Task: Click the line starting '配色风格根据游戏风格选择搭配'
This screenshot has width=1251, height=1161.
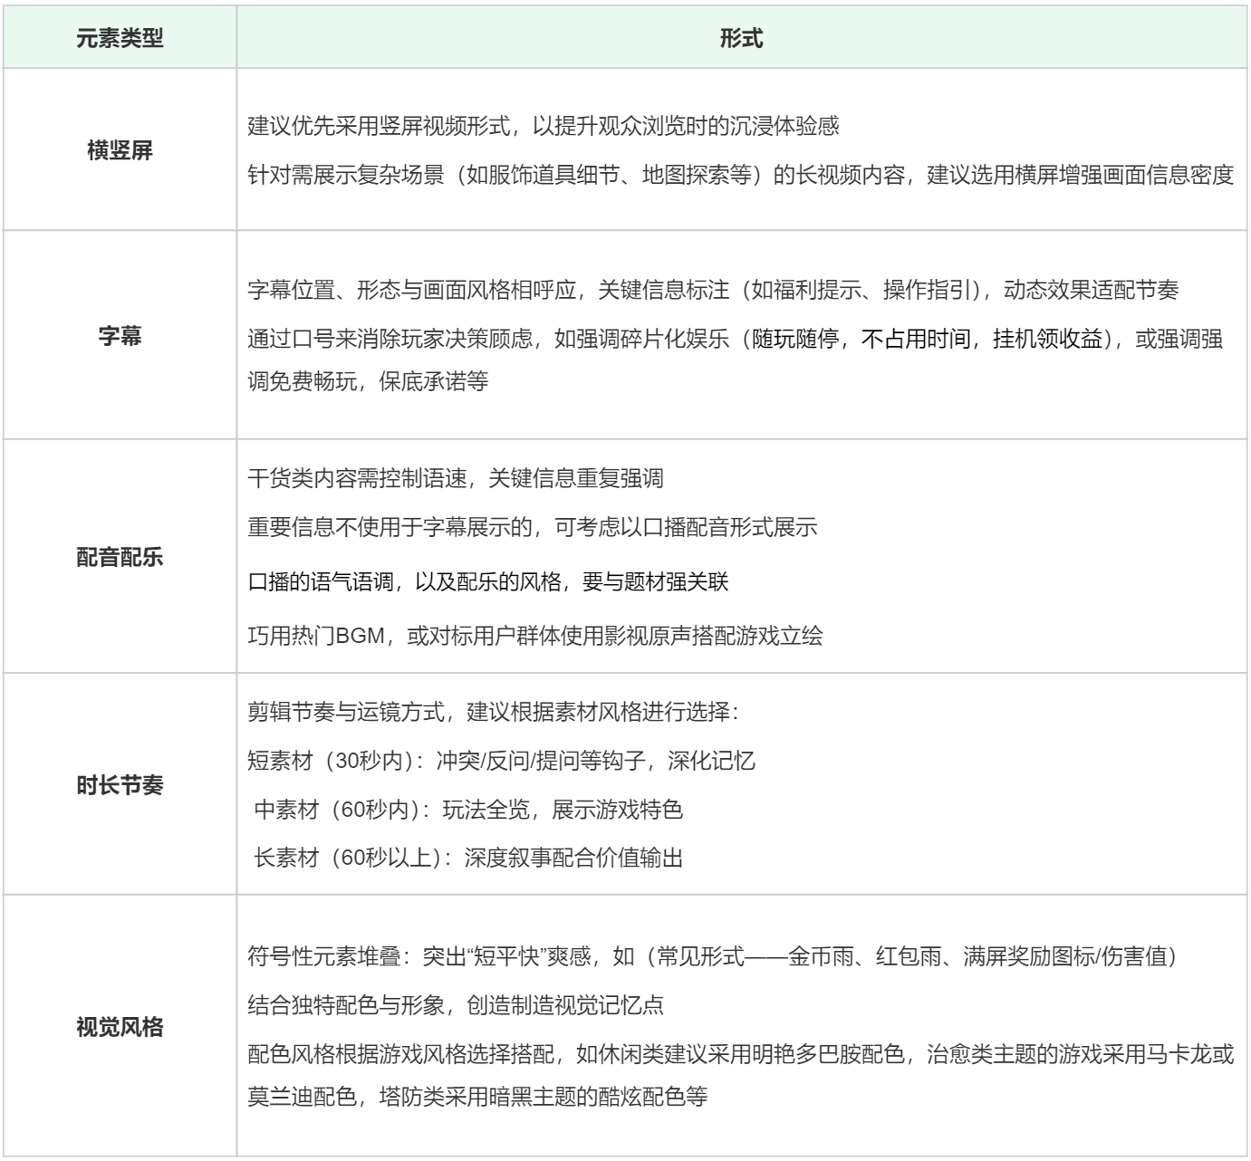Action: [741, 1055]
